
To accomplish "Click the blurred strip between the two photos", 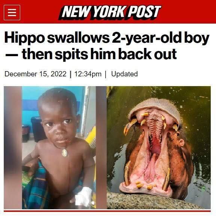I will click(x=101, y=147).
